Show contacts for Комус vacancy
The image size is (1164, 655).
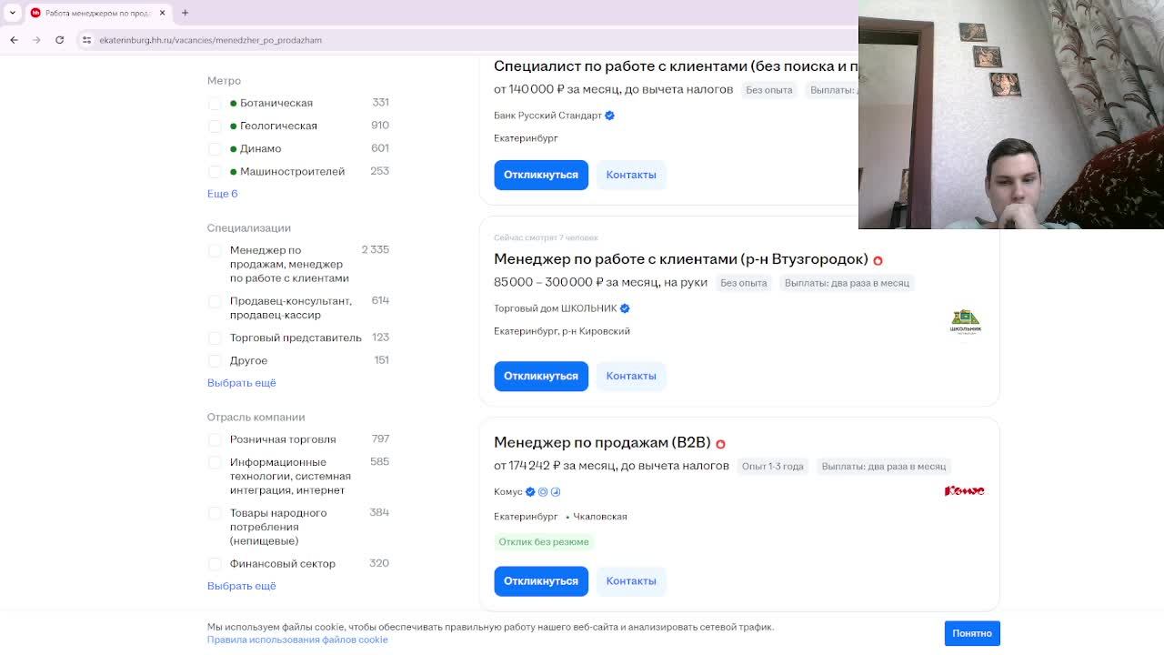click(x=631, y=581)
